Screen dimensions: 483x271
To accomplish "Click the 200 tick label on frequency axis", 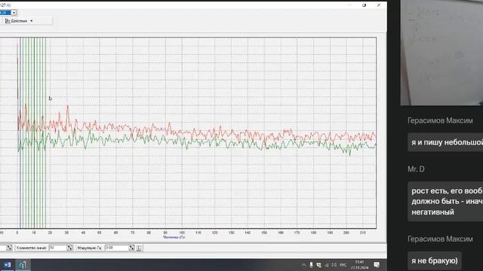I will (x=346, y=233).
